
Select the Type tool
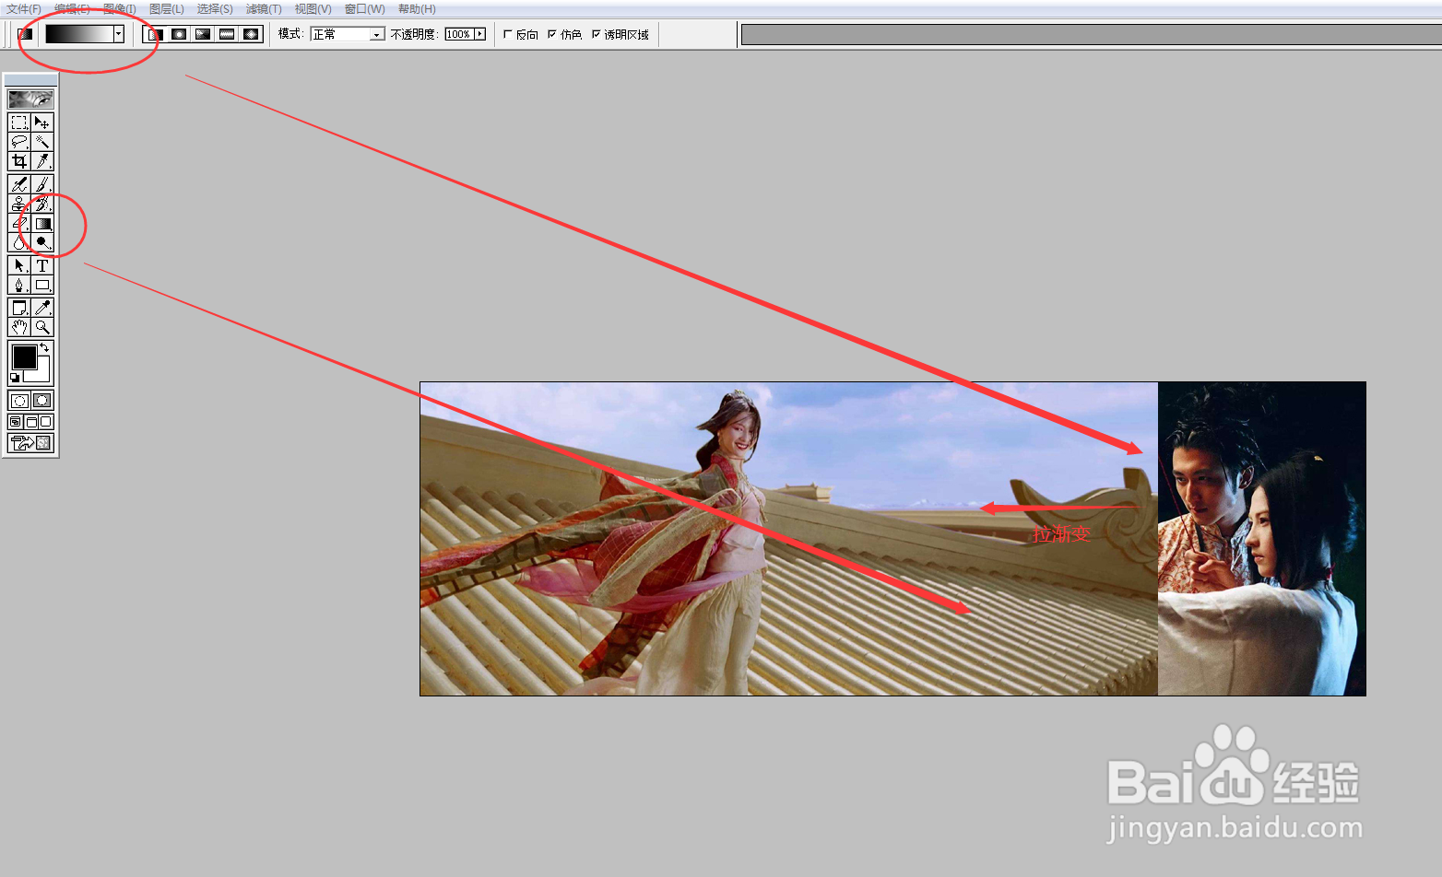[42, 265]
